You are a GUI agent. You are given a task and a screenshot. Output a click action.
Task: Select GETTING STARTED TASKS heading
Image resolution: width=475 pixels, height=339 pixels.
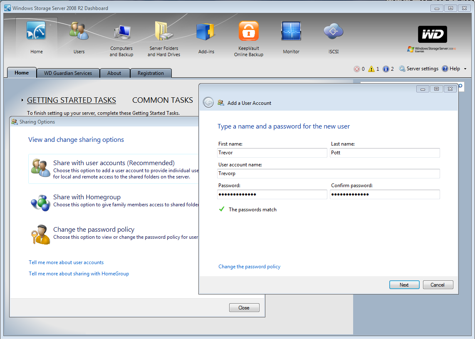coord(72,100)
